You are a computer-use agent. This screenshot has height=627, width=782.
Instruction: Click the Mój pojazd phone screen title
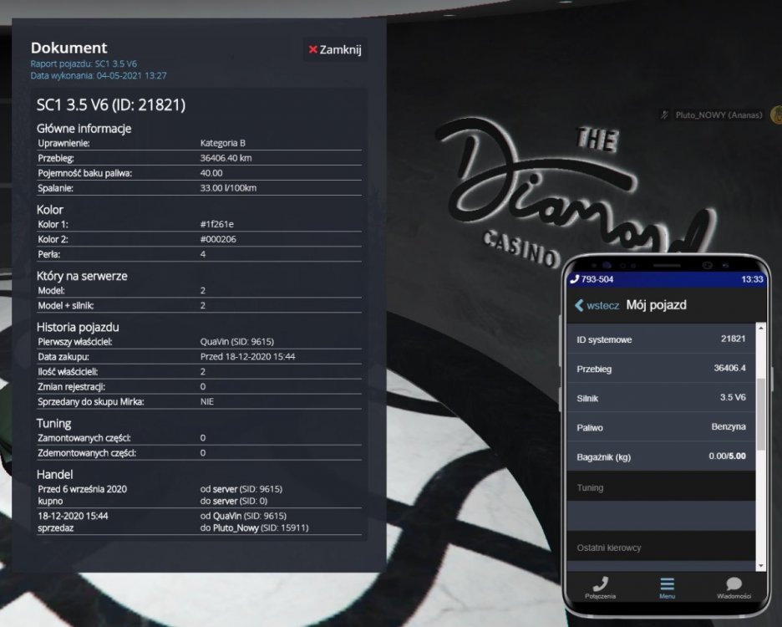click(x=657, y=305)
